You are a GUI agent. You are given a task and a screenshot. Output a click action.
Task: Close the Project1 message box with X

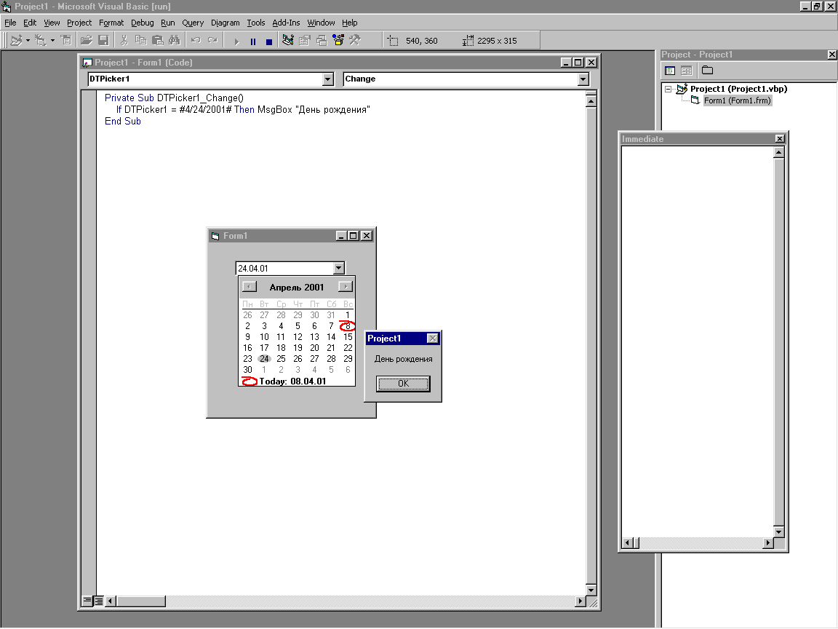(x=432, y=339)
